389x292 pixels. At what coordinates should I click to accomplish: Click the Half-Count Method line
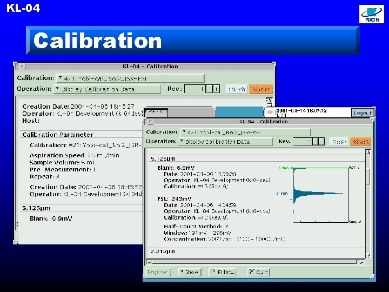click(x=196, y=227)
